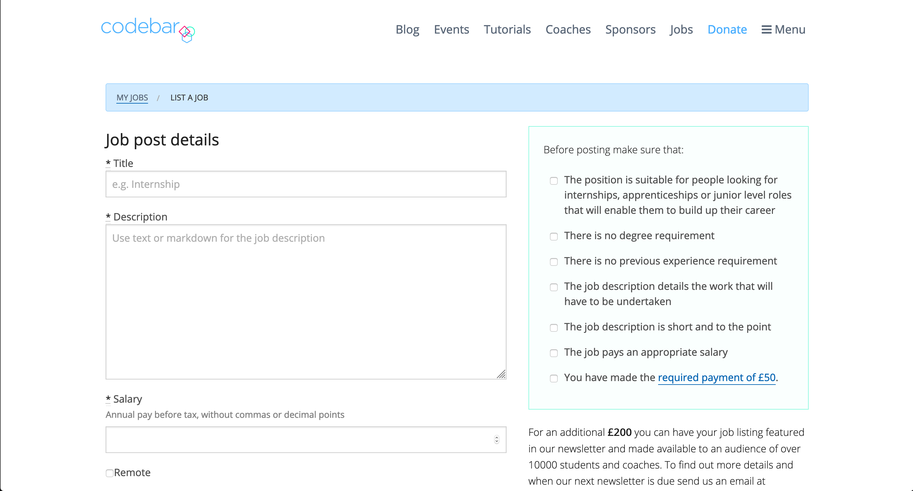Check 'job description is short' box

pyautogui.click(x=554, y=328)
